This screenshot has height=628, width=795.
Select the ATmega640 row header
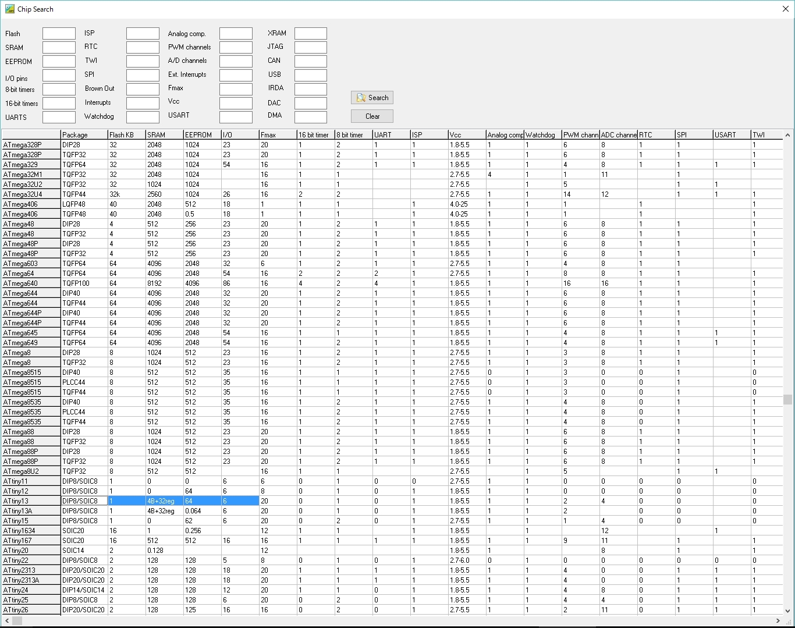(x=31, y=283)
